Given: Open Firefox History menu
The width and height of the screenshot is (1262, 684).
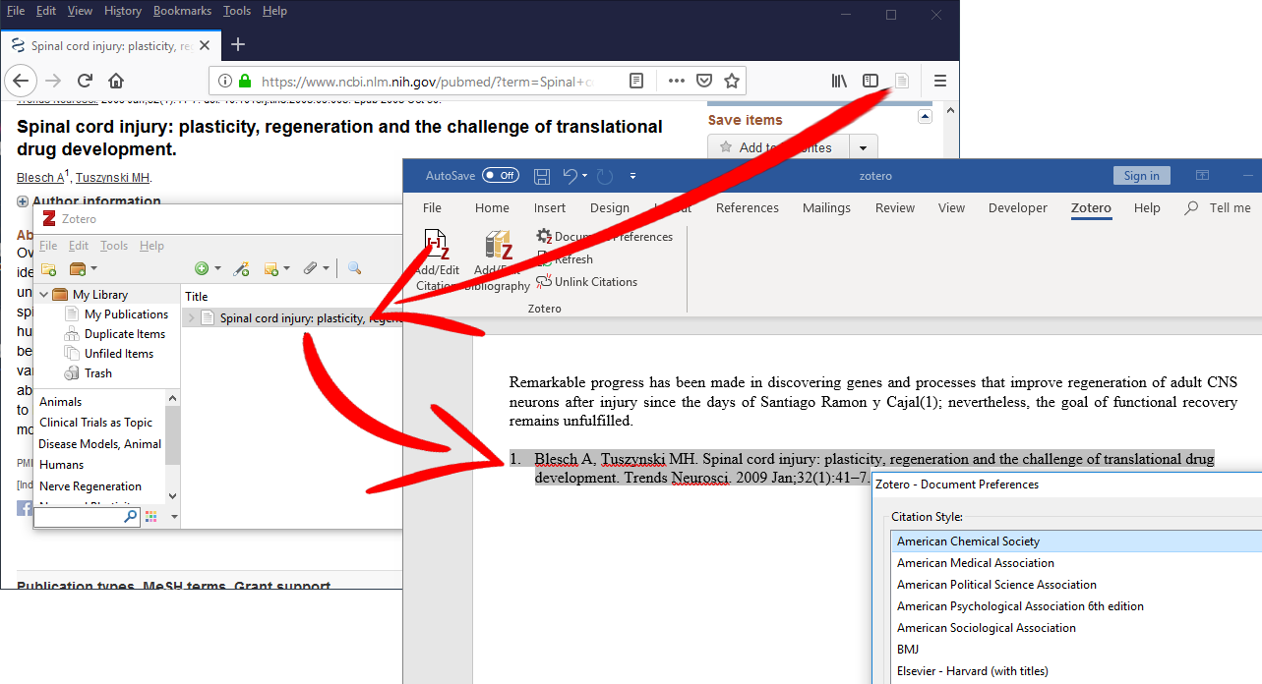Looking at the screenshot, I should click(123, 11).
